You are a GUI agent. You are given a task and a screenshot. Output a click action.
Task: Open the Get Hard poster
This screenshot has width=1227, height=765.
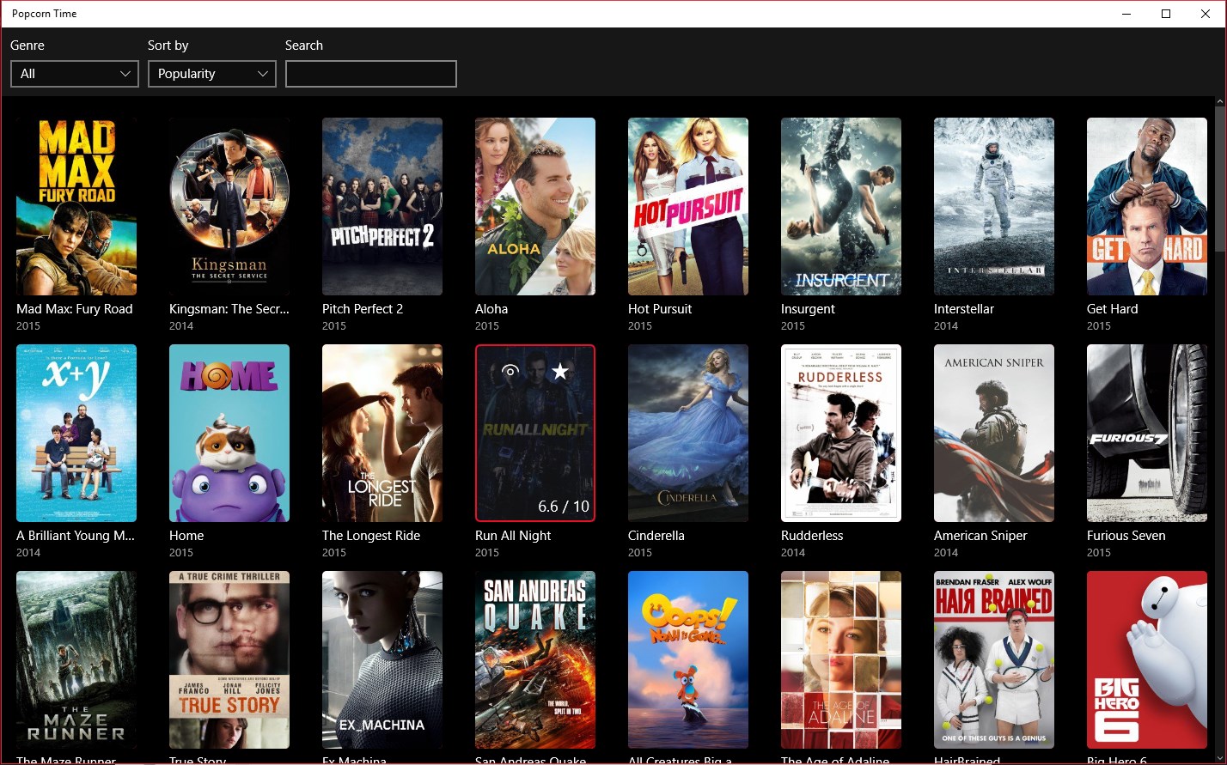point(1147,207)
